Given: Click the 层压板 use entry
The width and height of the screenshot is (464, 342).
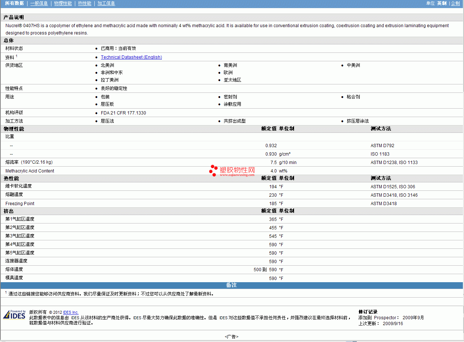Looking at the screenshot, I should point(108,104).
